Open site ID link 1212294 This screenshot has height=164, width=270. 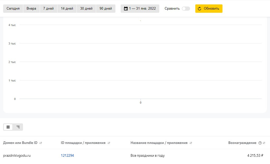[x=67, y=155]
